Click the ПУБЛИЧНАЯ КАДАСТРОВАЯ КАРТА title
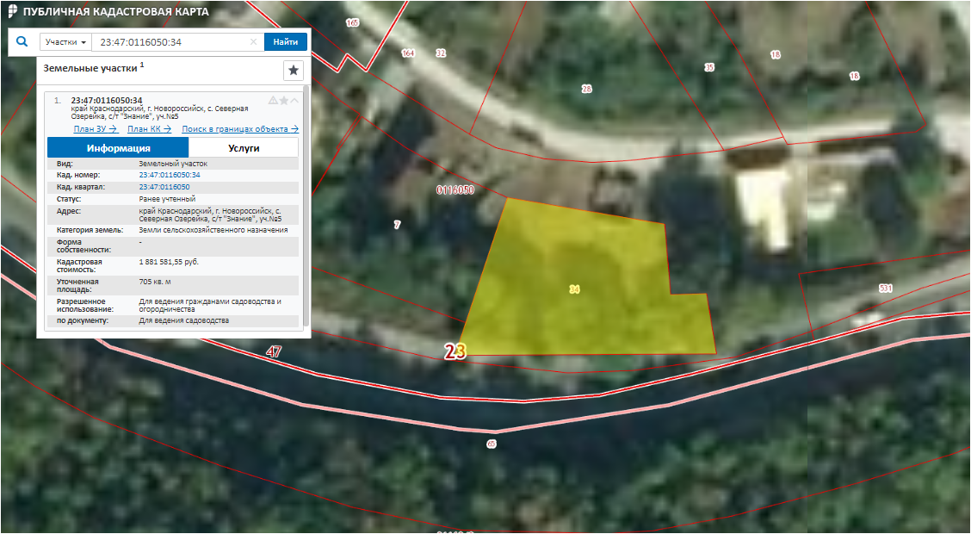 click(x=116, y=12)
